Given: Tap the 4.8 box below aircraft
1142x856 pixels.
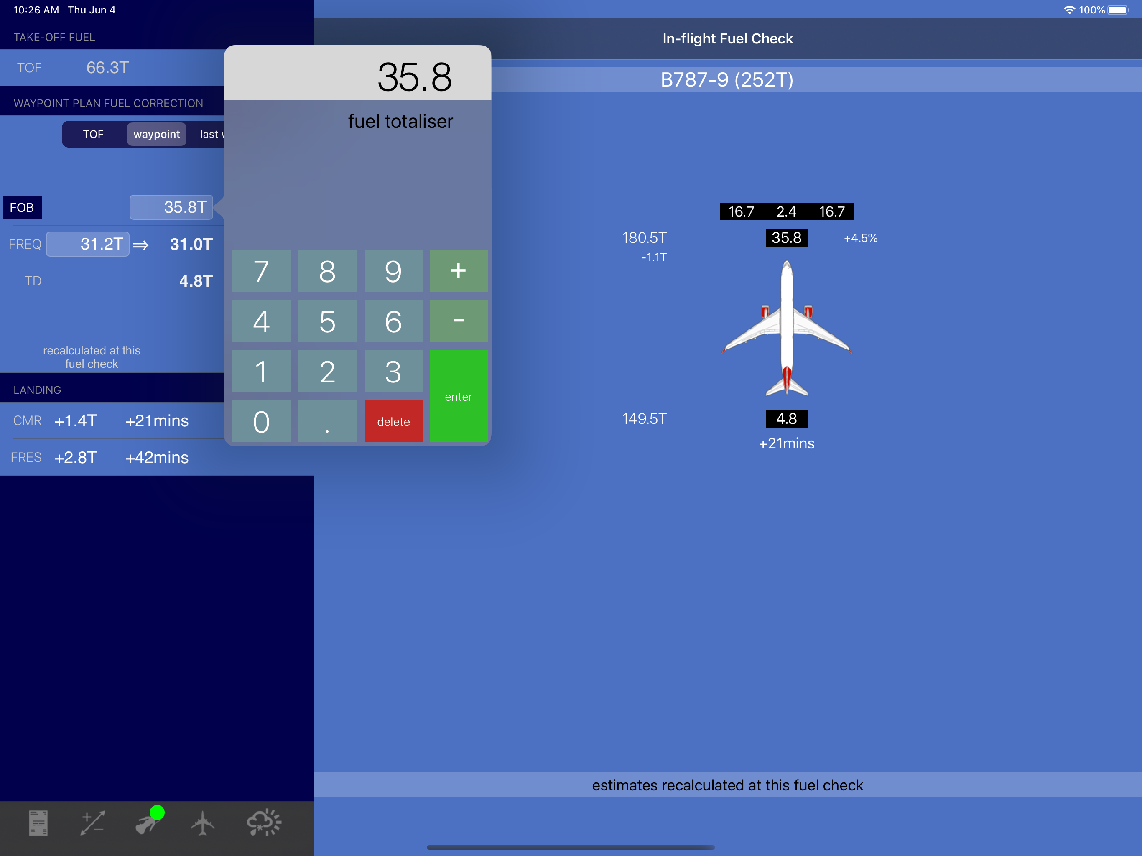Looking at the screenshot, I should (x=786, y=418).
